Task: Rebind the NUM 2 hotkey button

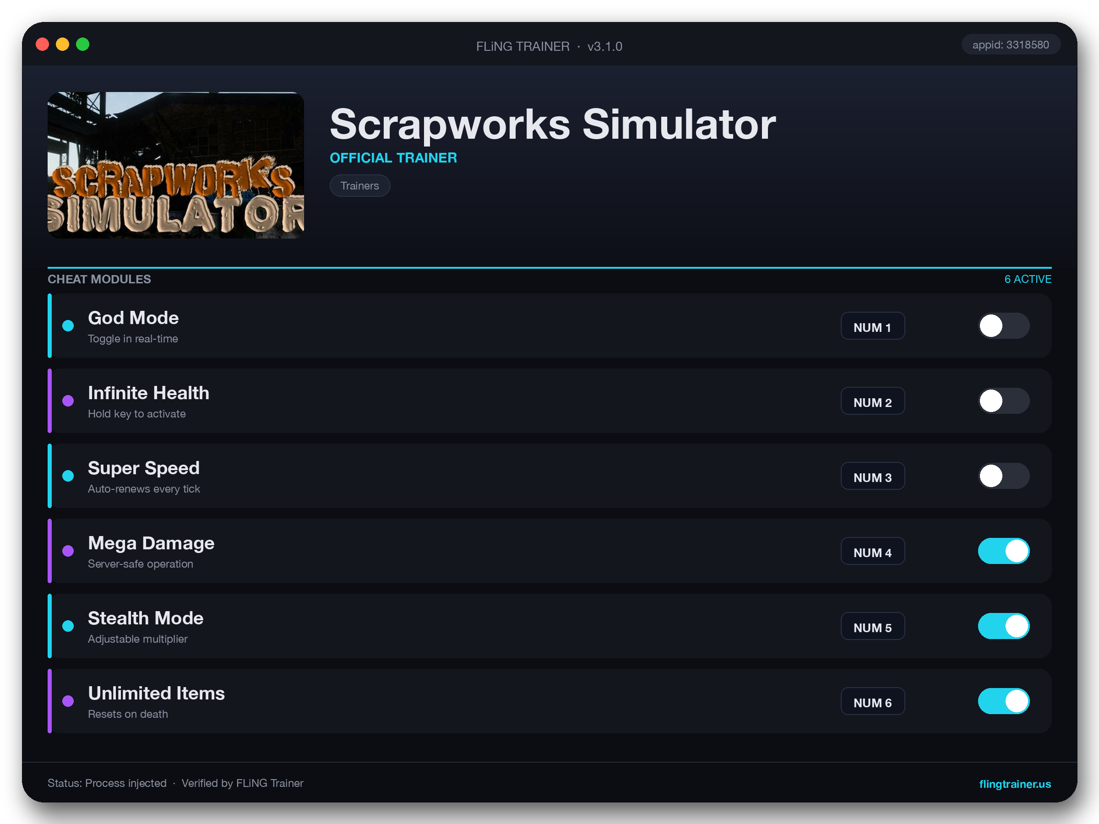Action: coord(872,401)
